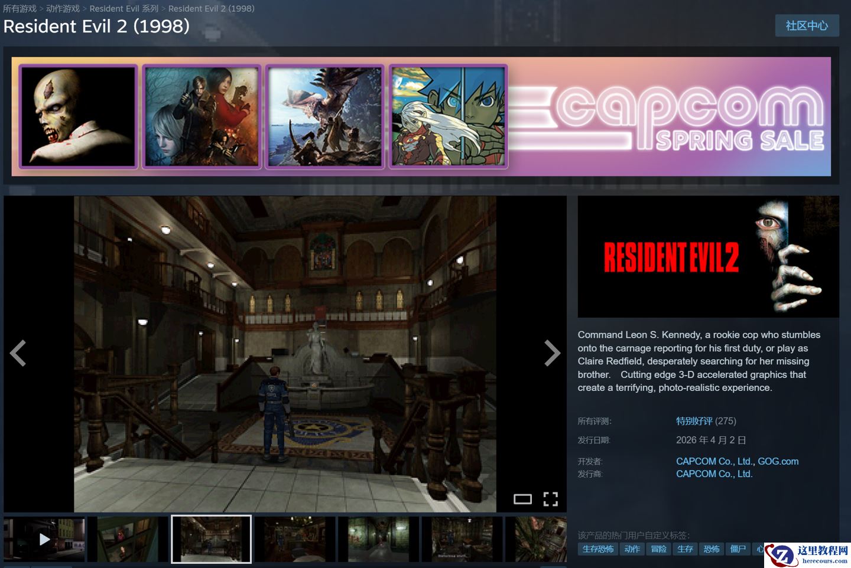The height and width of the screenshot is (568, 851).
Task: Select the 生存恐怖 tag
Action: coord(598,549)
